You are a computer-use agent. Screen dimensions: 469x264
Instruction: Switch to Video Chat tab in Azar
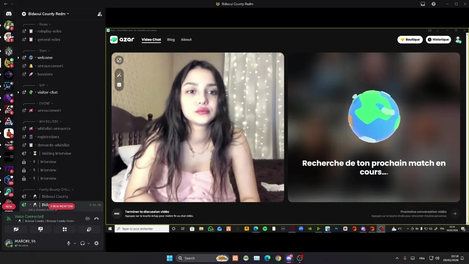tap(151, 40)
